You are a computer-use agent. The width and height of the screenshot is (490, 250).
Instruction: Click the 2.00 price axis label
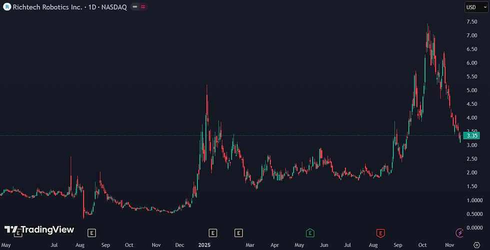tap(472, 173)
